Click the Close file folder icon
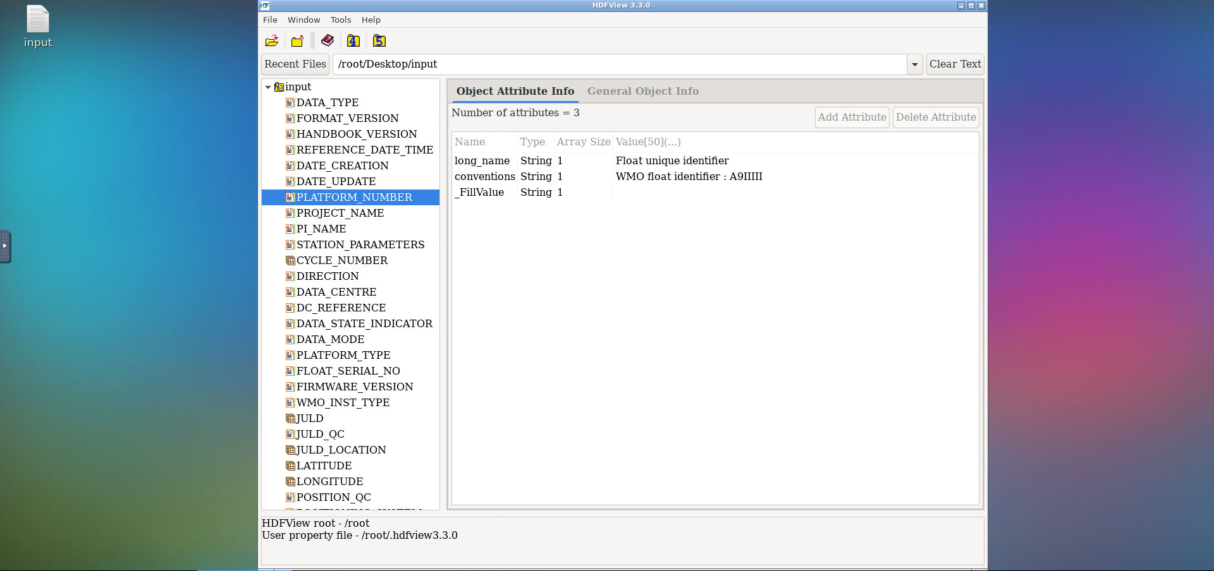Viewport: 1214px width, 571px height. [x=297, y=41]
